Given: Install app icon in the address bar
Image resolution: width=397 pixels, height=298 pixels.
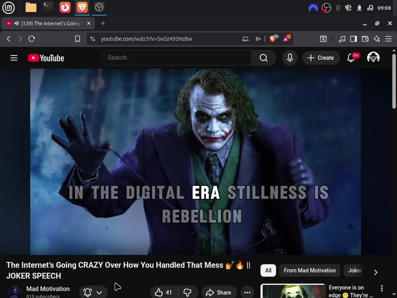Looking at the screenshot, I should tap(245, 39).
